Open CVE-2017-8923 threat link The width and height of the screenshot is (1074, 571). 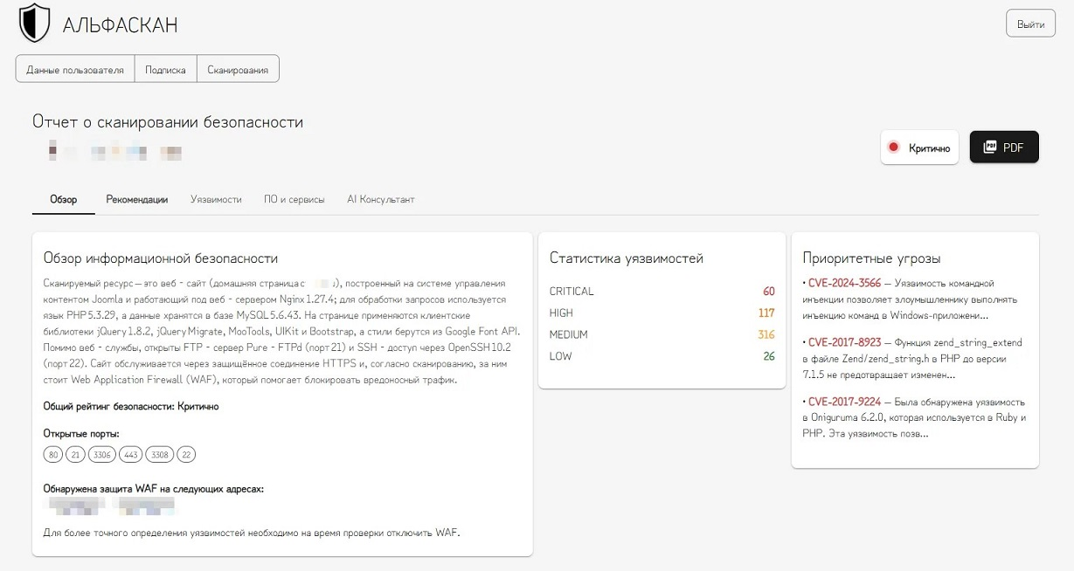pos(844,342)
